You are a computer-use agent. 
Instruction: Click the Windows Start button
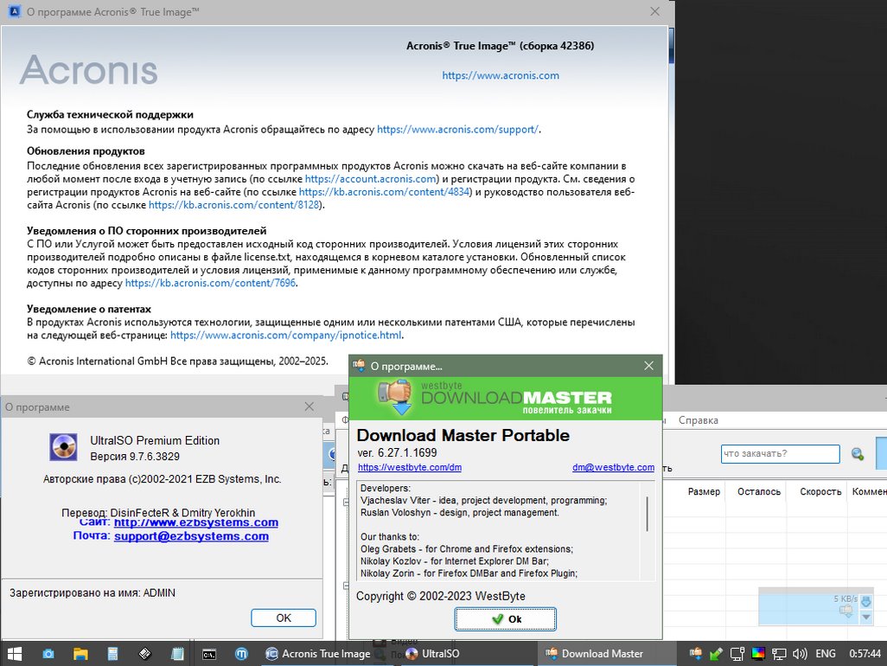[x=15, y=654]
